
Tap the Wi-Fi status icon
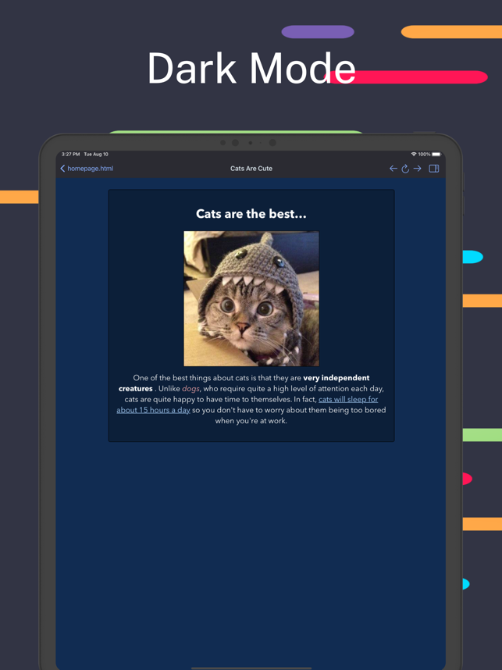(414, 155)
